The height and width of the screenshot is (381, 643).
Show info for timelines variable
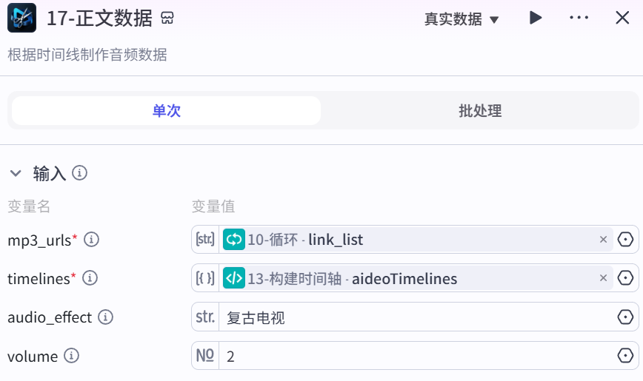point(90,278)
